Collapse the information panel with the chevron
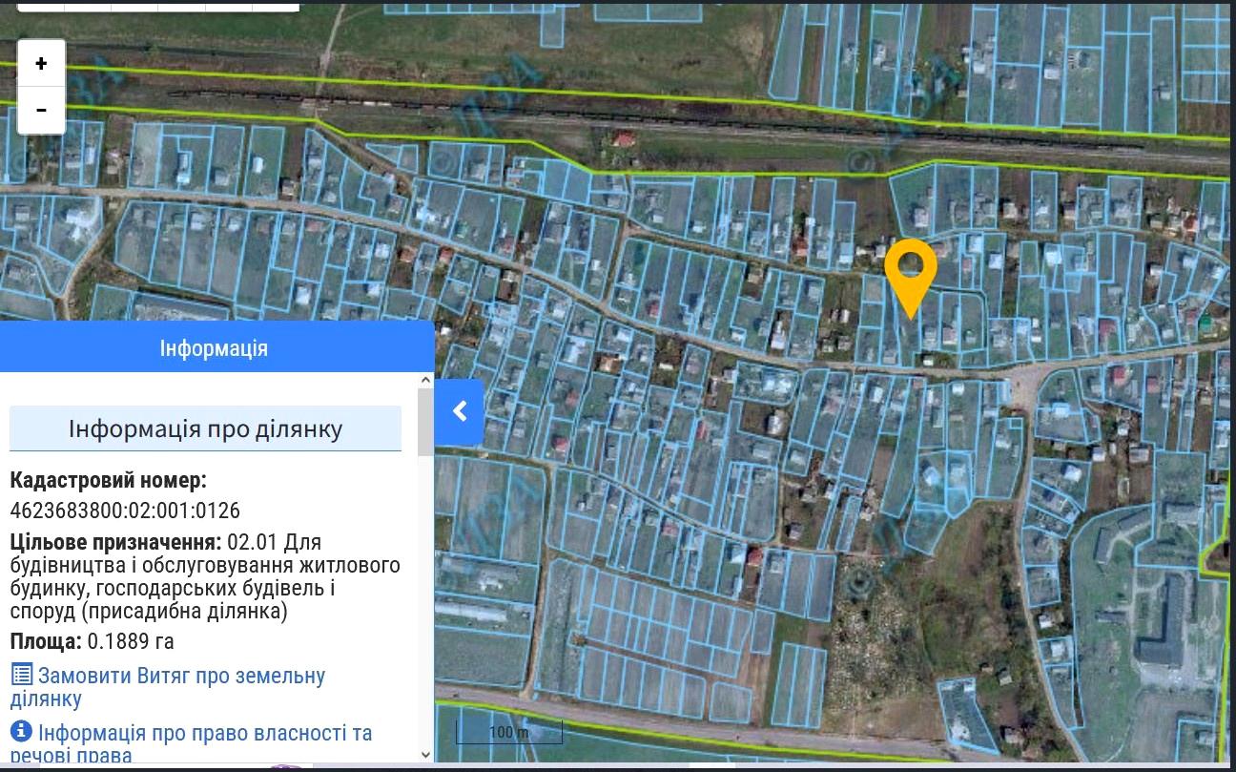1236x772 pixels. (460, 411)
